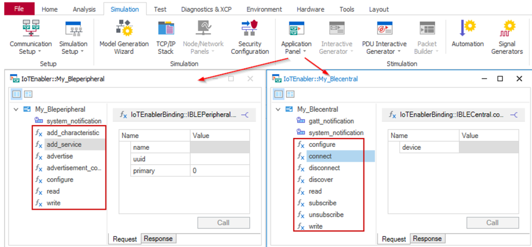Click value field for primary parameter
Screen dimensions: 532x247
point(220,171)
